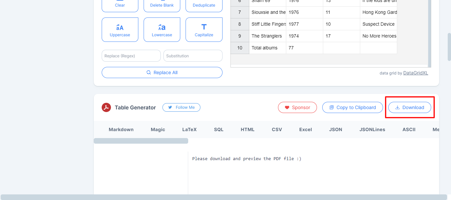Switch to the Excel export tab
The image size is (451, 200).
click(x=305, y=129)
